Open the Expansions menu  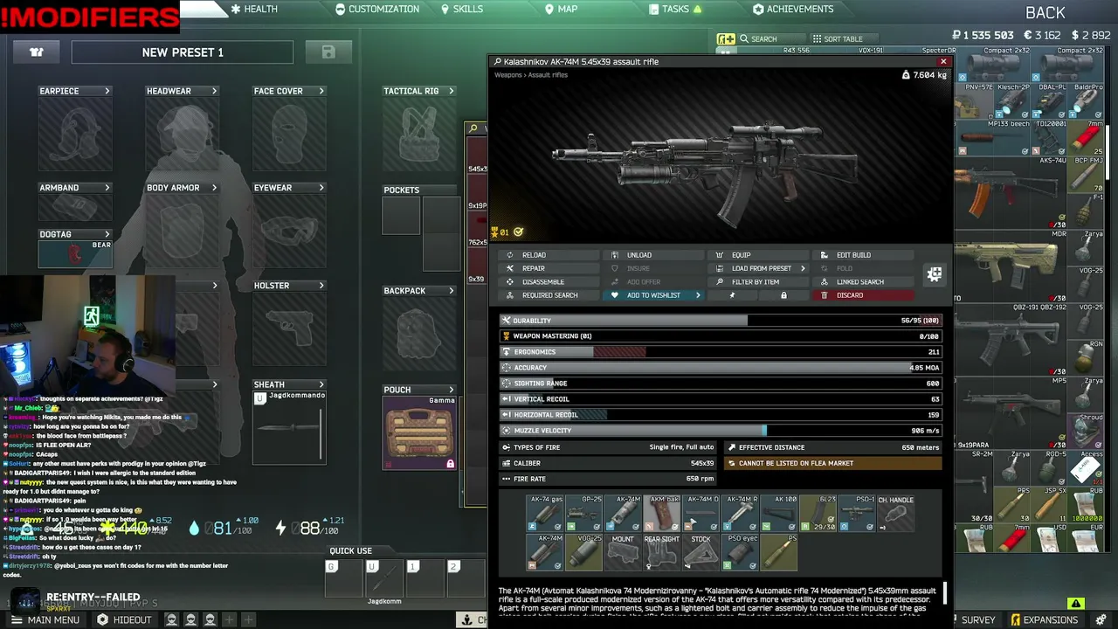pyautogui.click(x=1045, y=620)
